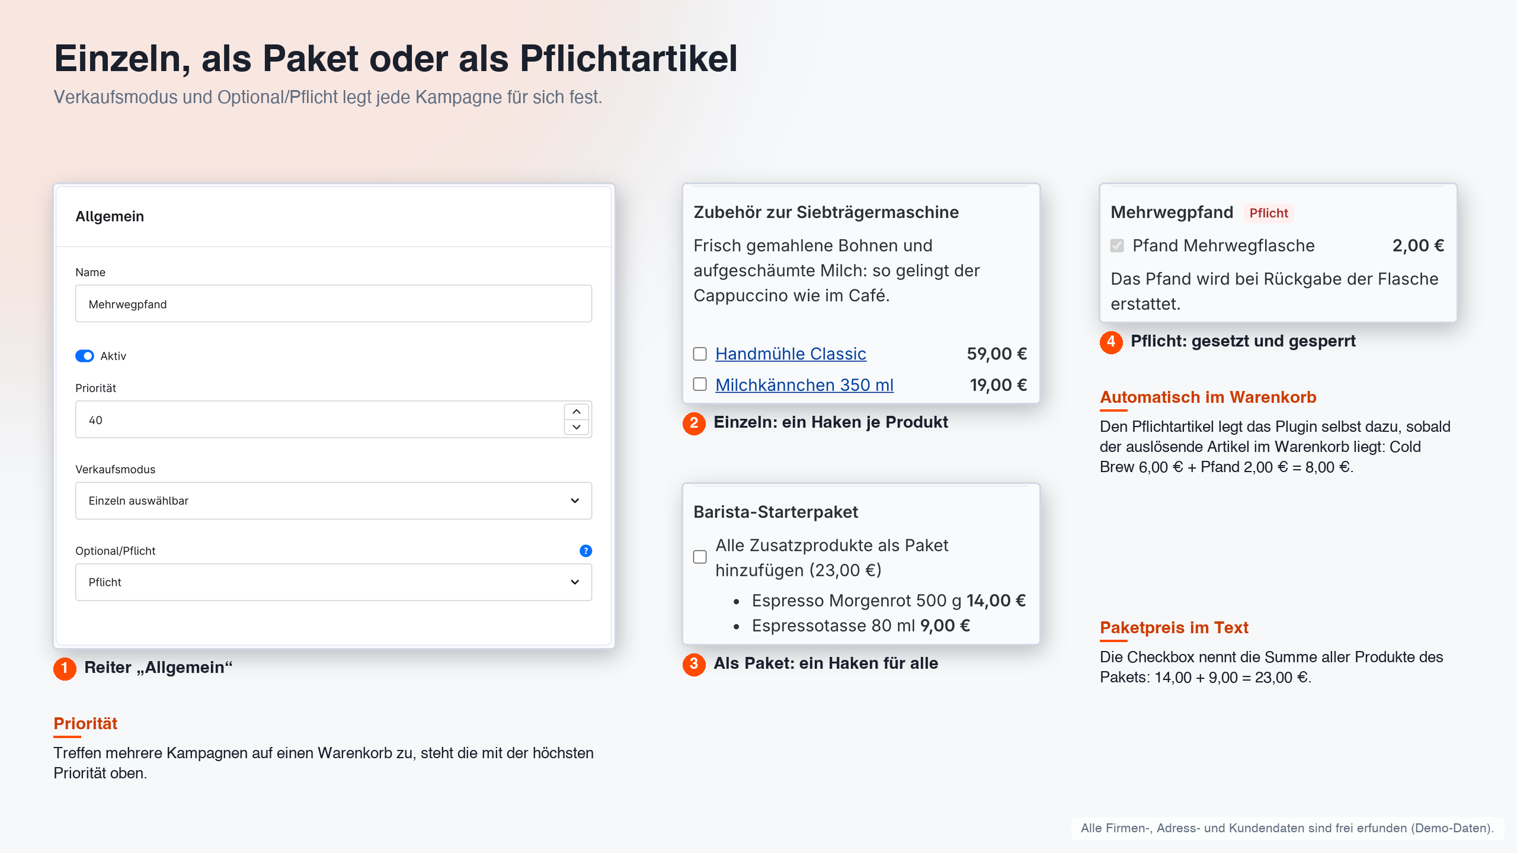Click the orange number 4 badge
1517x853 pixels.
tap(1111, 342)
